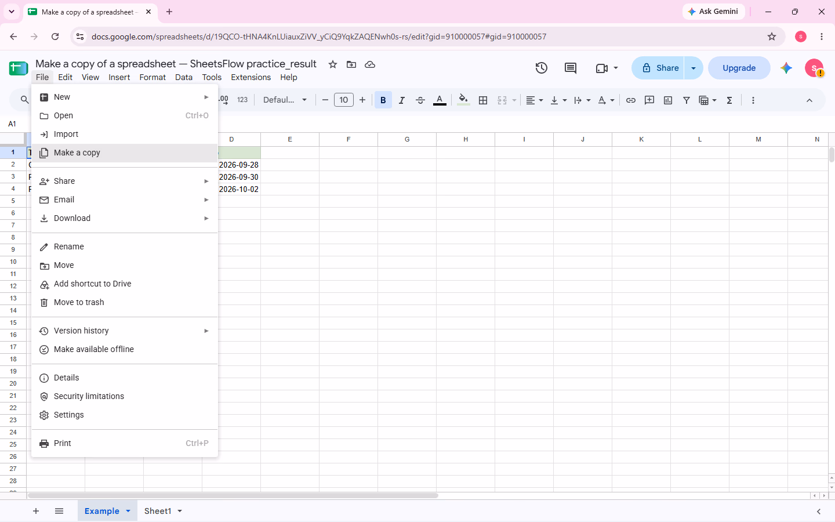The height and width of the screenshot is (522, 835).
Task: Toggle bold formatting
Action: 383,100
